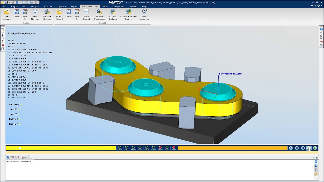Pause the simulation
The height and width of the screenshot is (182, 324).
pos(303,148)
